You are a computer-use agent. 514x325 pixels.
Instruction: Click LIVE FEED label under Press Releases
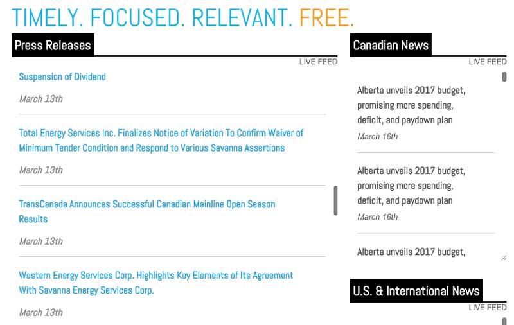[318, 62]
